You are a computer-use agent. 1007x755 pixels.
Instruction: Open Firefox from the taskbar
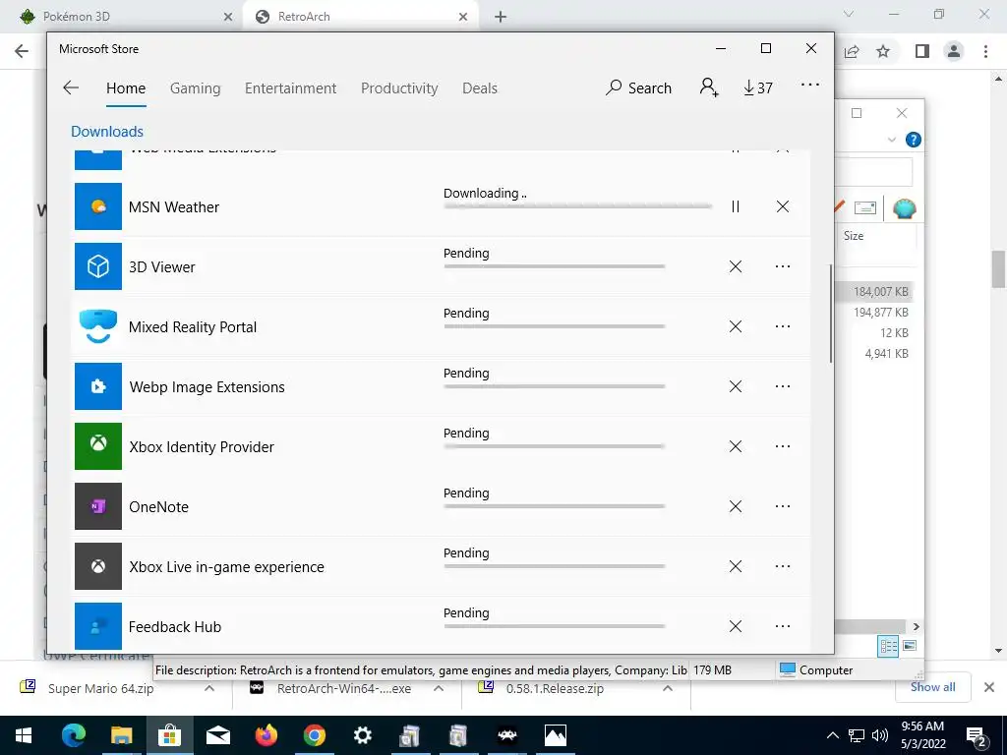point(266,735)
